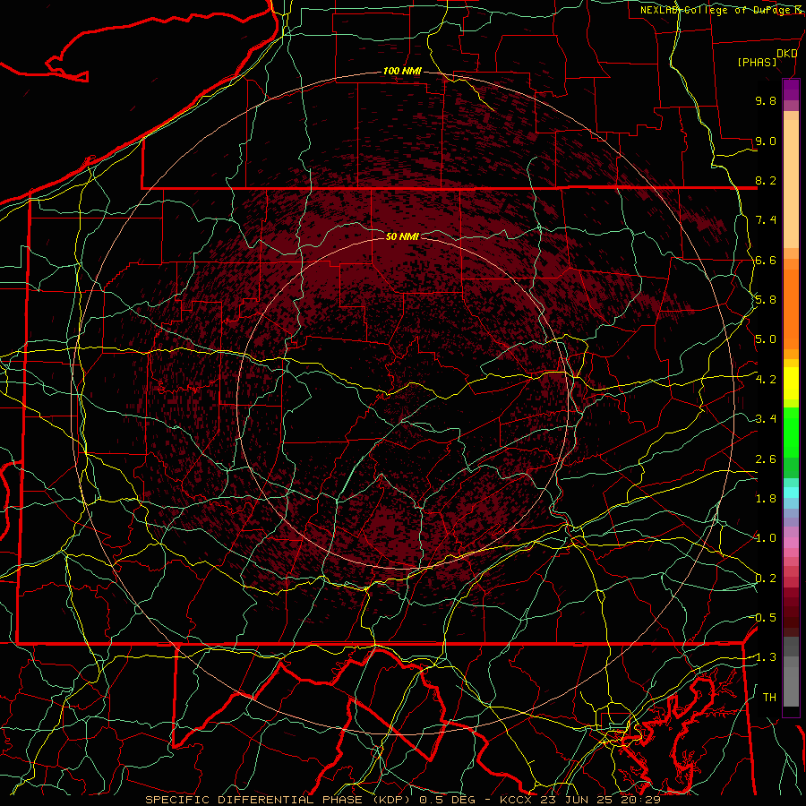Click the 9.0 scale value

coord(766,141)
